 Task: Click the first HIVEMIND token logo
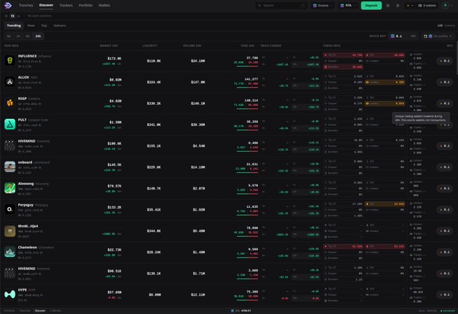pos(9,145)
